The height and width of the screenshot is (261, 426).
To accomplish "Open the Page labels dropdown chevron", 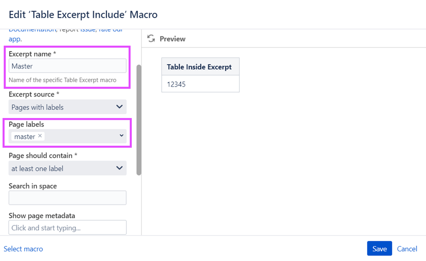I will click(122, 135).
